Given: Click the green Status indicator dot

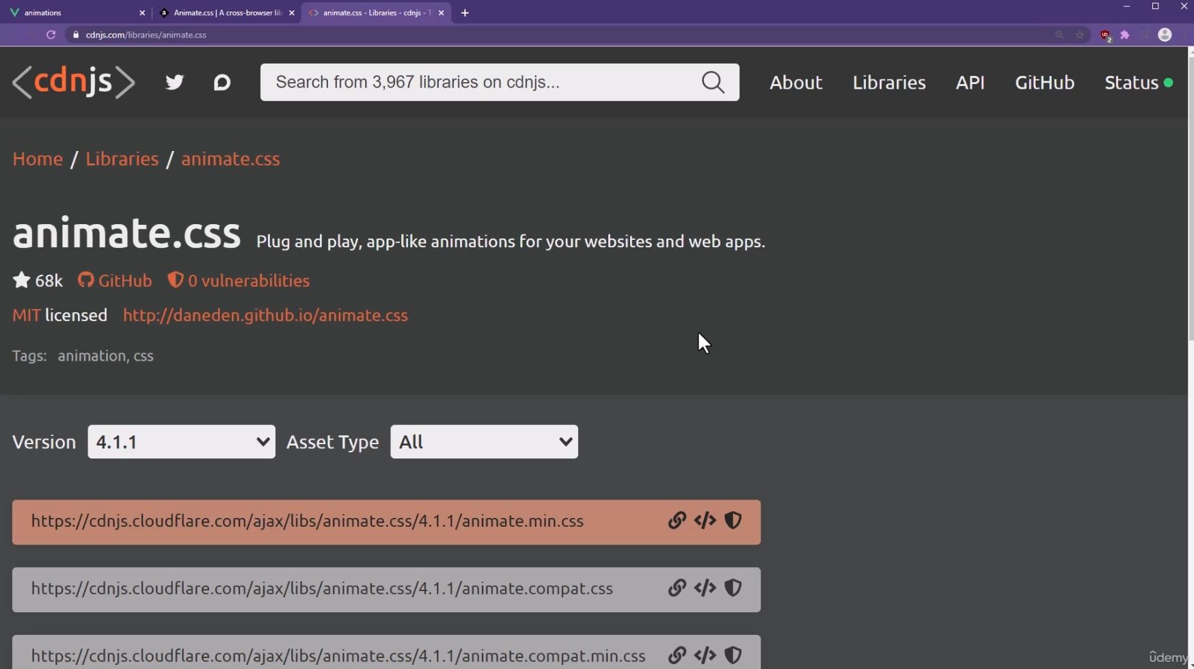Looking at the screenshot, I should click(1168, 82).
